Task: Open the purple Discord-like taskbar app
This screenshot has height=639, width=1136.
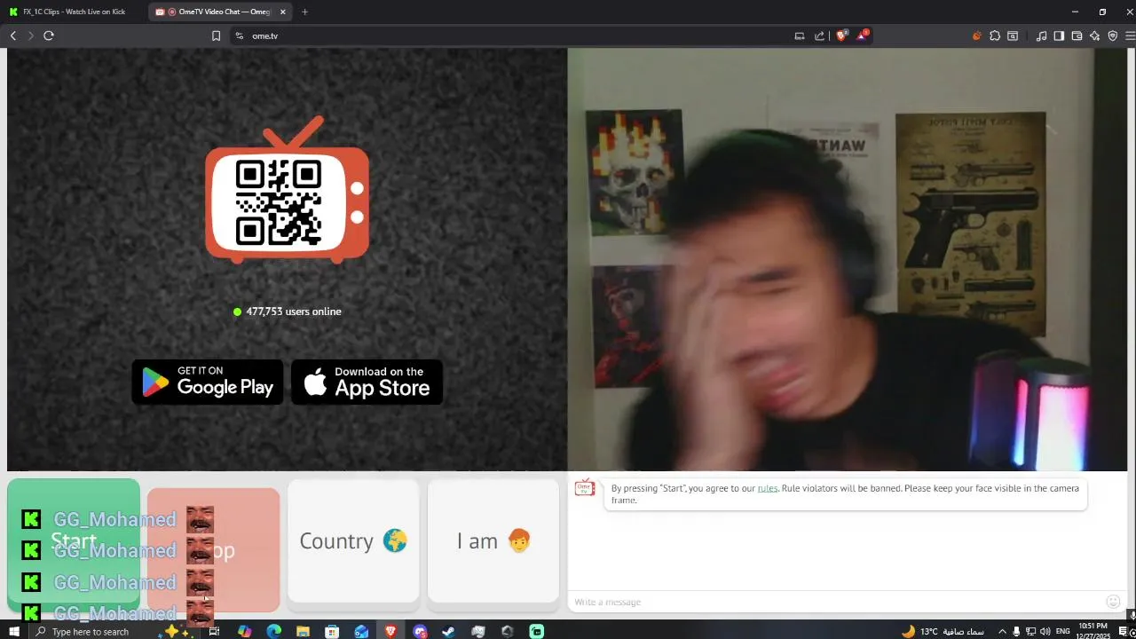Action: point(420,631)
